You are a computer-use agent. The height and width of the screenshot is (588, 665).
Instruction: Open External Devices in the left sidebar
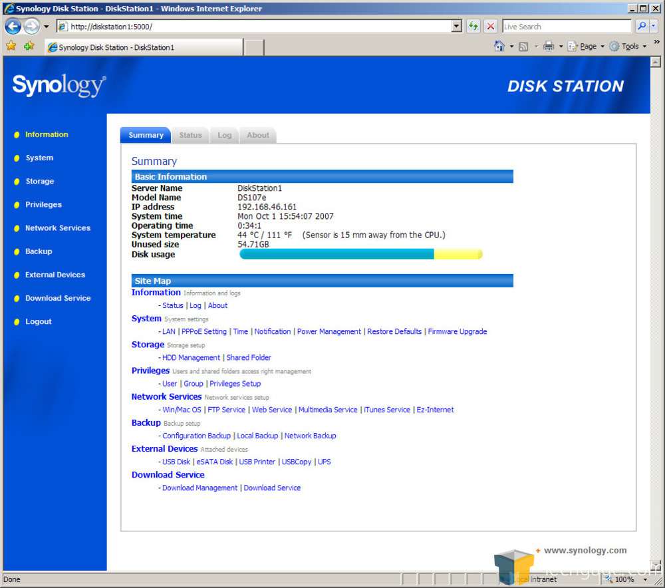coord(55,275)
